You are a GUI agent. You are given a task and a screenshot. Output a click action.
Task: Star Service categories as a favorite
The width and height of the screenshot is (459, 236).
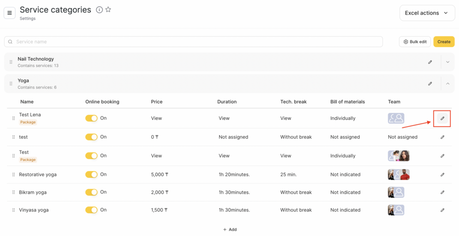[108, 10]
